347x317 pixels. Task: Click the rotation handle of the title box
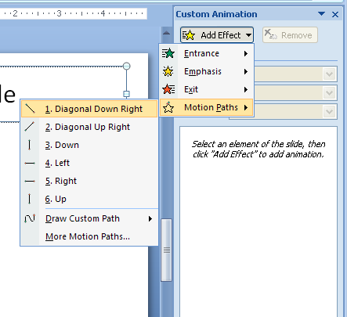pos(127,66)
